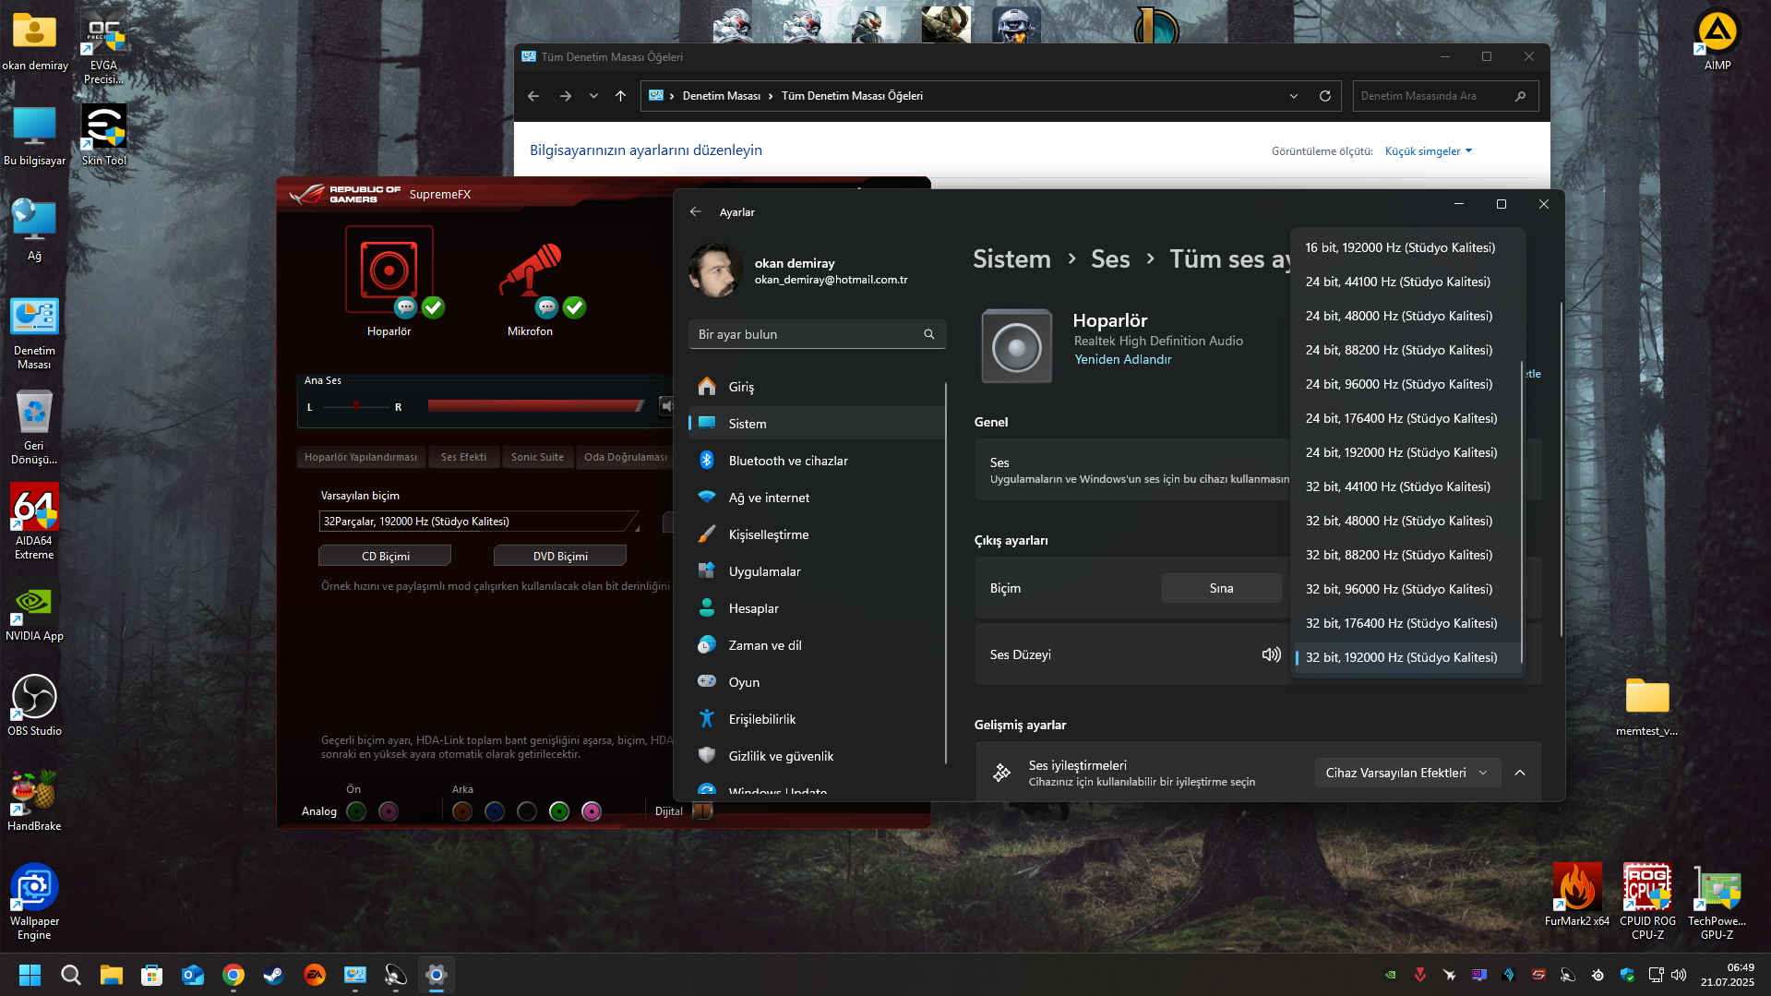
Task: Click back arrow in Control Panel window
Action: (533, 96)
